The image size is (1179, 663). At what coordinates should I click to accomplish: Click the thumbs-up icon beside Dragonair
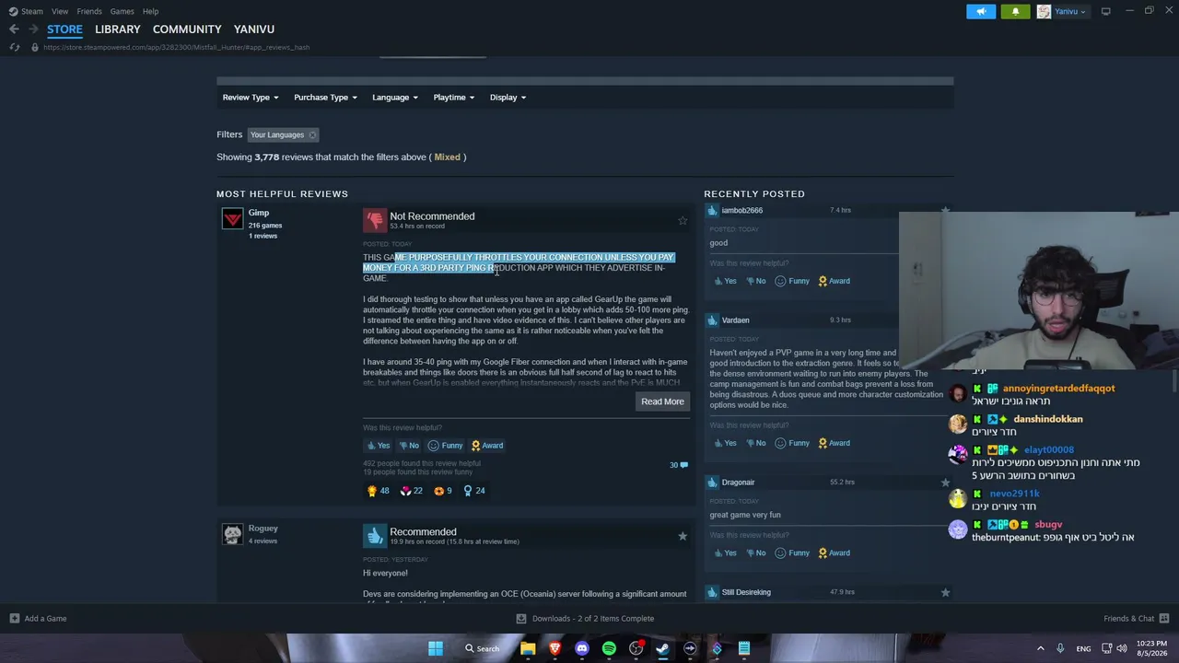click(713, 483)
